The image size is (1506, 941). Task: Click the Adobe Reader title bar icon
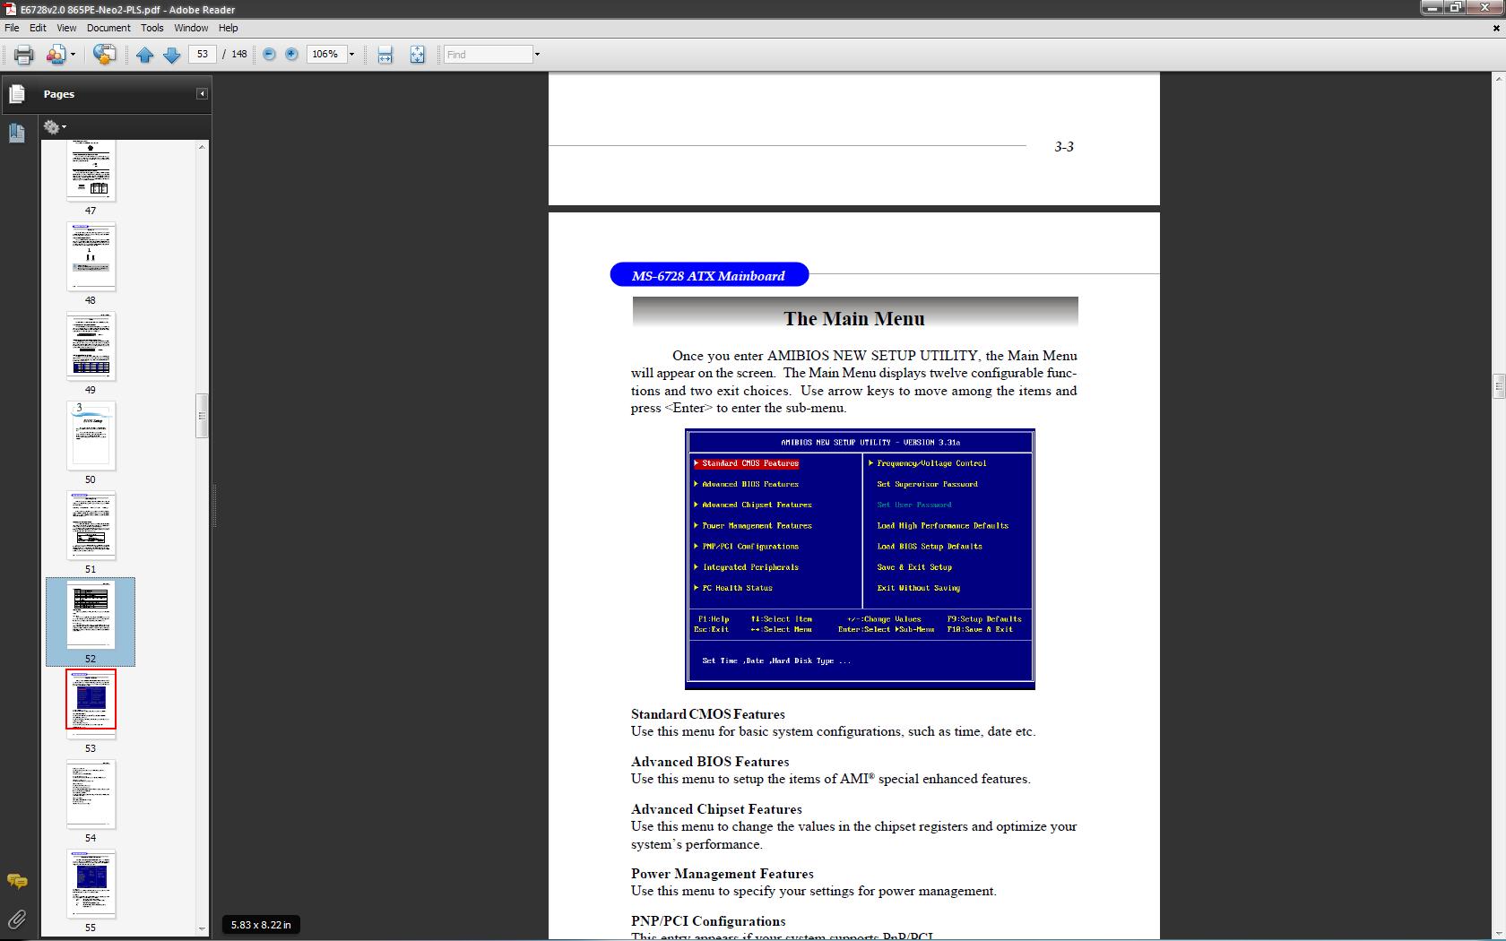(9, 9)
